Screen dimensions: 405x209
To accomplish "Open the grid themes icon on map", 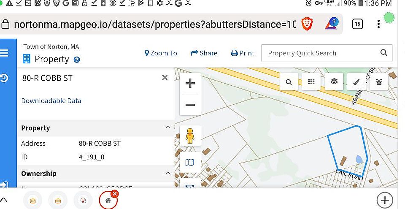I will click(311, 82).
